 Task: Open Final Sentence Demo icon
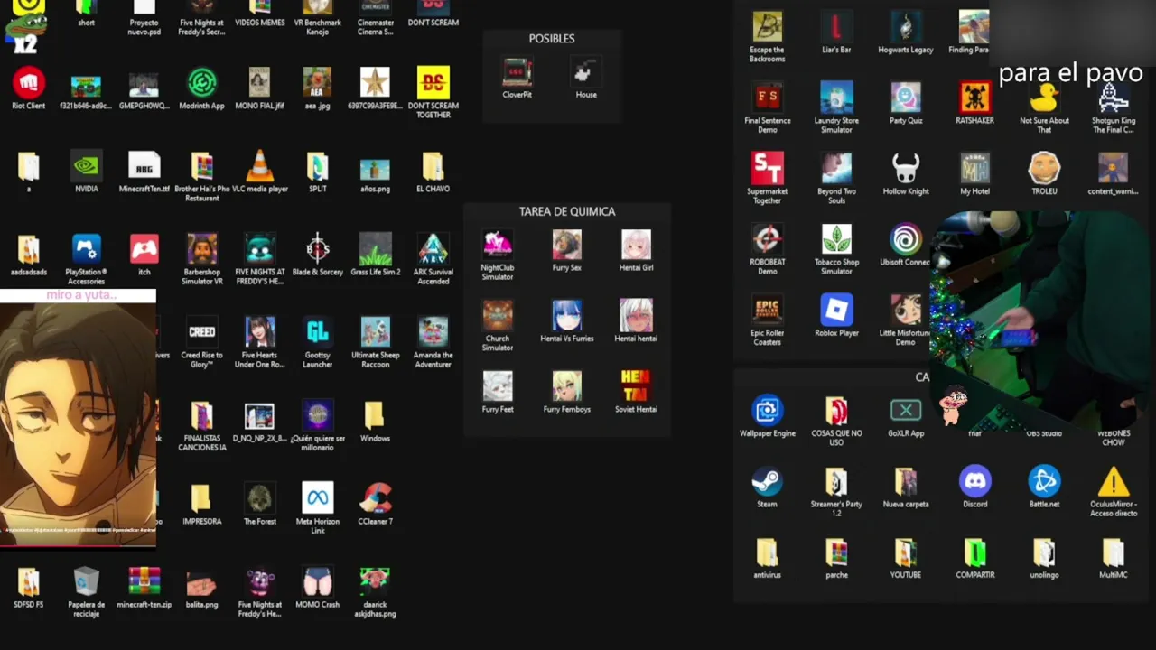767,97
